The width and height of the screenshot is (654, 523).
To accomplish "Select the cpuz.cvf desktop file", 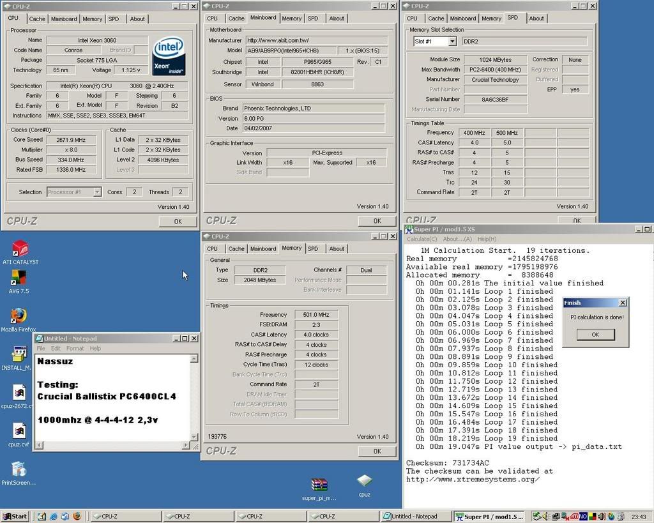I will (x=19, y=435).
